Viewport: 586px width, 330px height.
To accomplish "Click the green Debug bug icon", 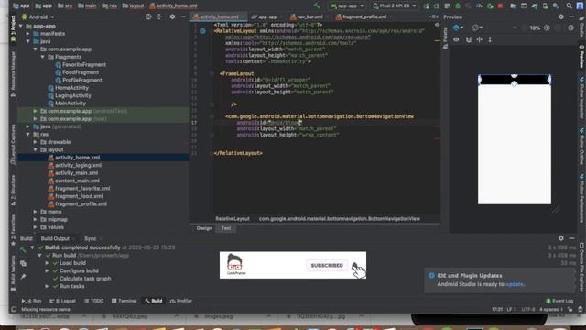I will (x=458, y=6).
